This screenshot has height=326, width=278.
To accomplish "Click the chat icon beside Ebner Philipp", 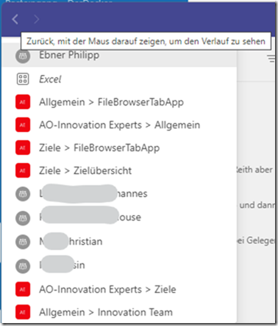I will (23, 56).
